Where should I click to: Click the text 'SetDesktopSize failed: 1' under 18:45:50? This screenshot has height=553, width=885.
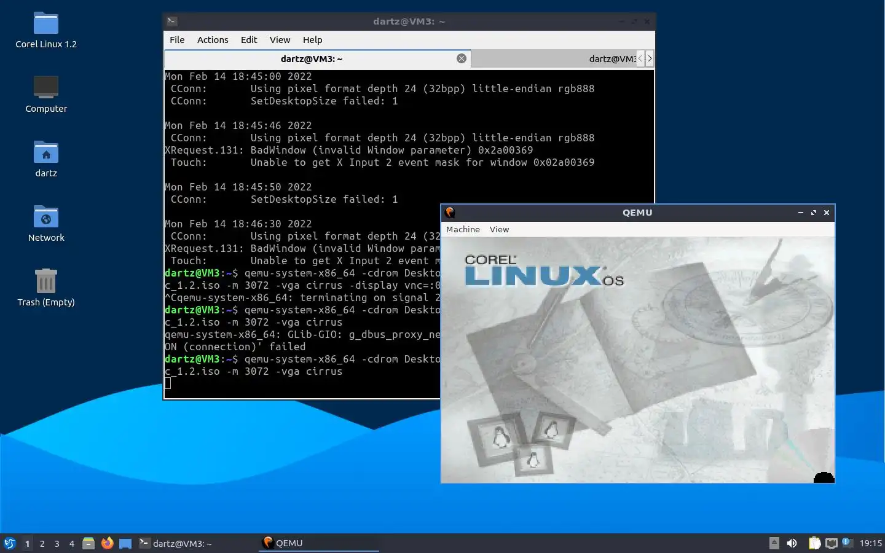pyautogui.click(x=324, y=199)
